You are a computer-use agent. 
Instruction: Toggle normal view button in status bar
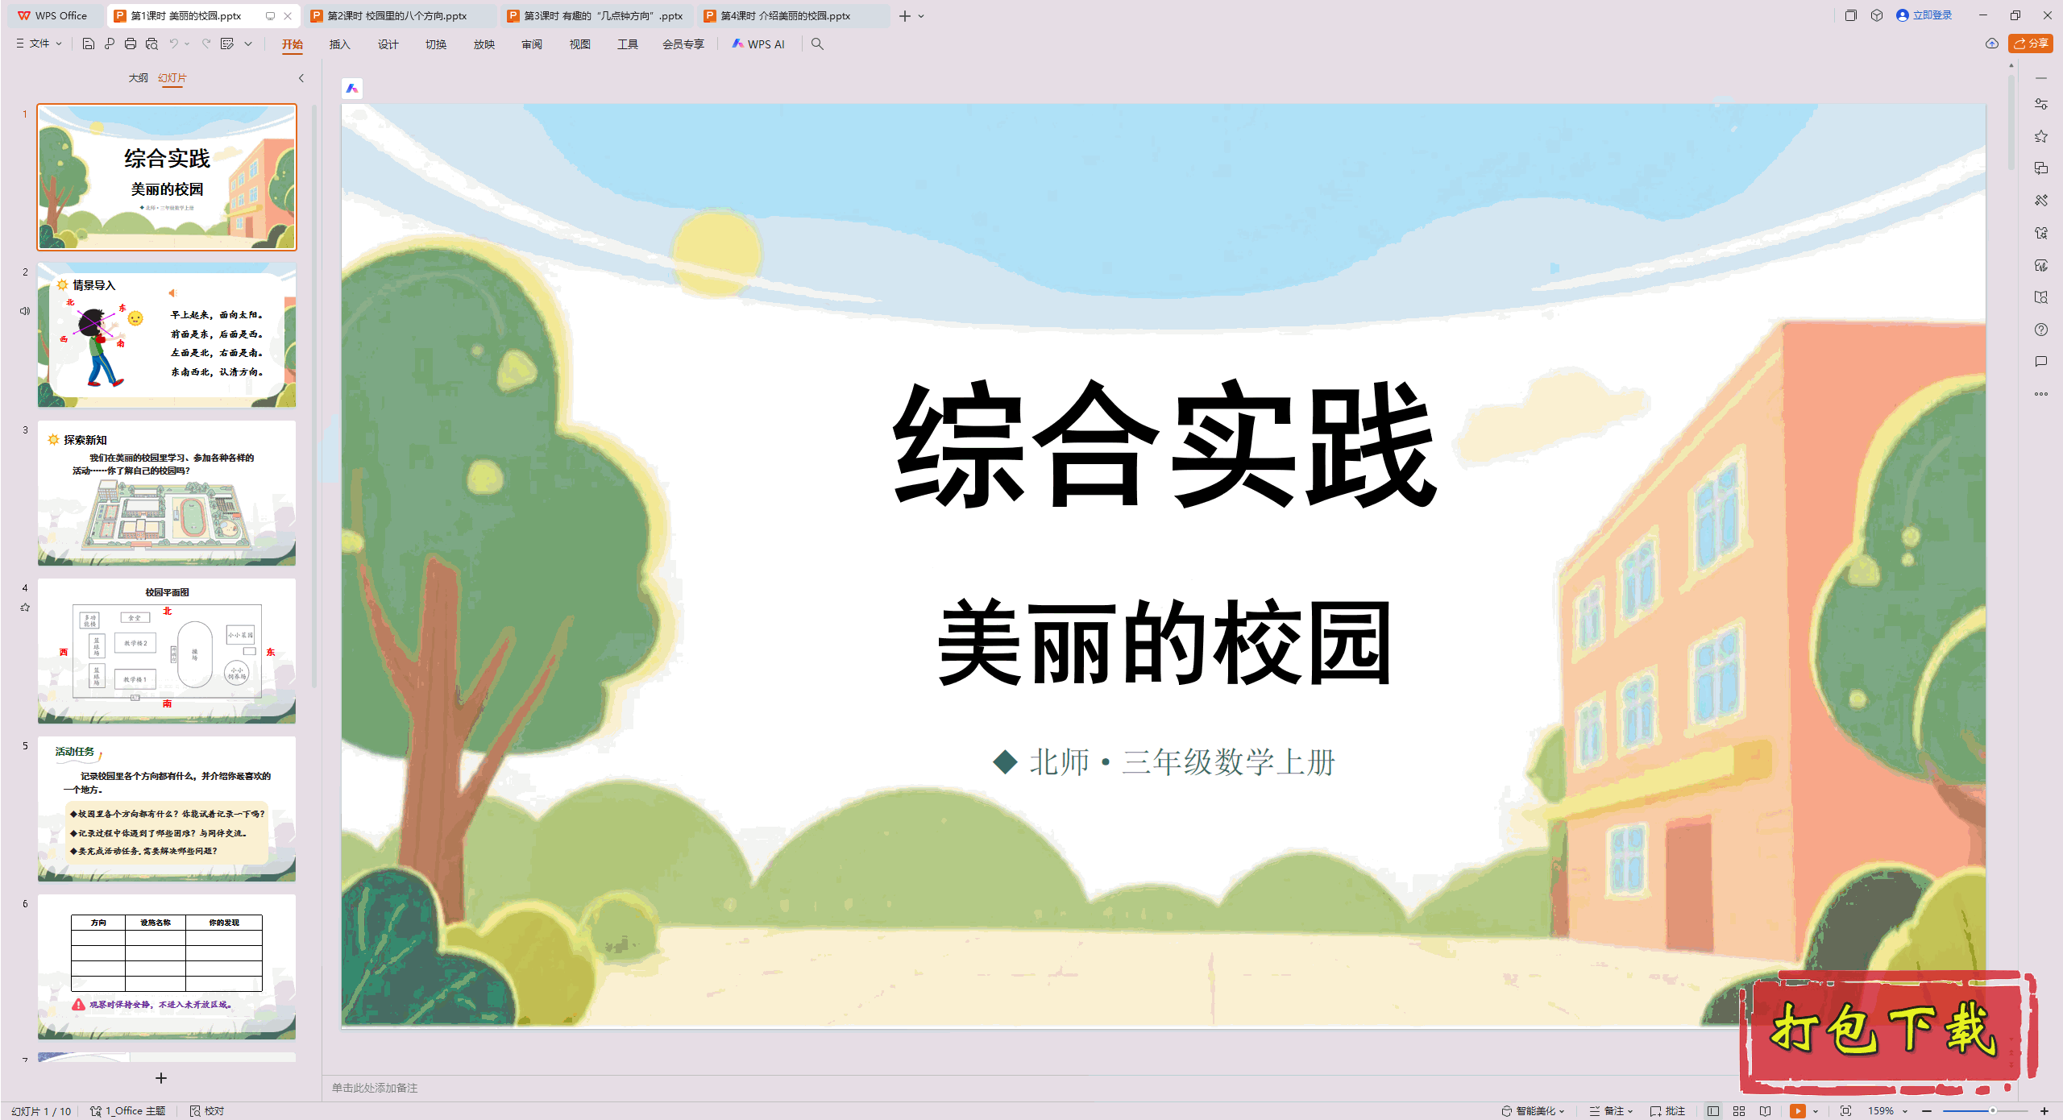click(x=1713, y=1110)
